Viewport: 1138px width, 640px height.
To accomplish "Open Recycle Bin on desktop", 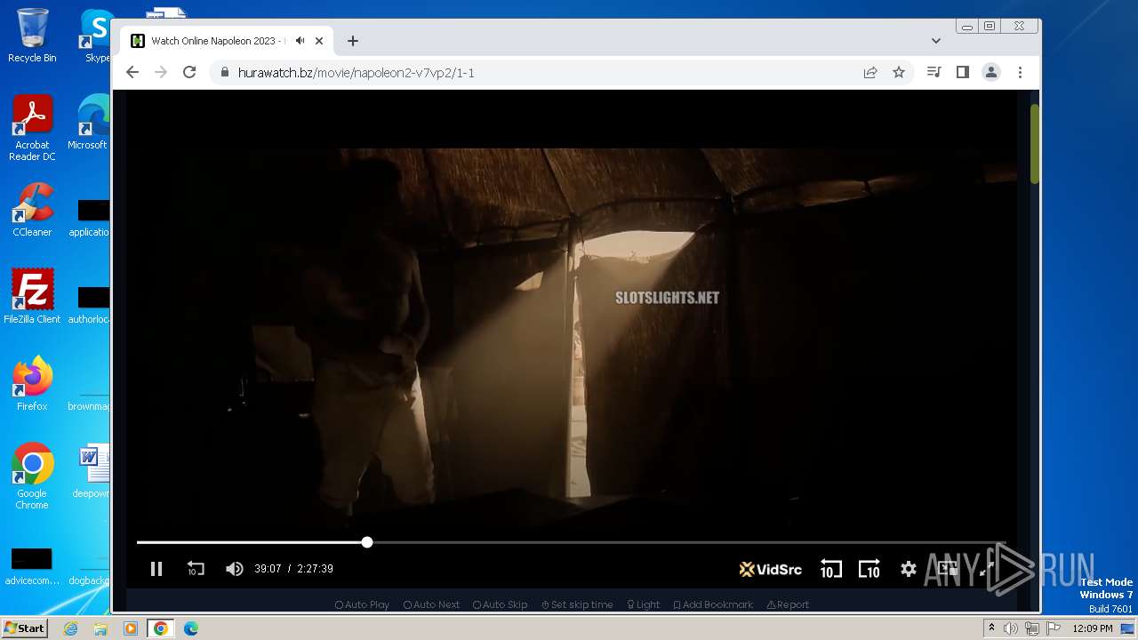I will [32, 36].
